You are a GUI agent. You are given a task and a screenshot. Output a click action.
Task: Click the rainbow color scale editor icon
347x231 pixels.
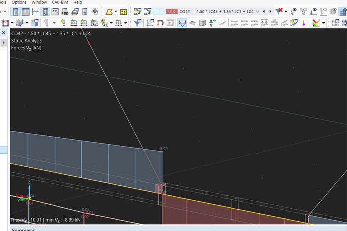(316, 23)
